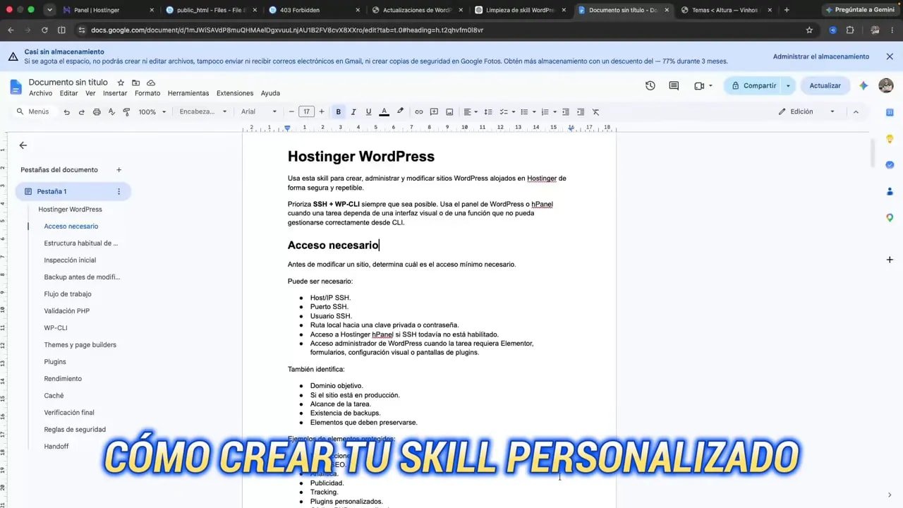Image resolution: width=903 pixels, height=508 pixels.
Task: Open the Extensiones menu
Action: [x=235, y=93]
